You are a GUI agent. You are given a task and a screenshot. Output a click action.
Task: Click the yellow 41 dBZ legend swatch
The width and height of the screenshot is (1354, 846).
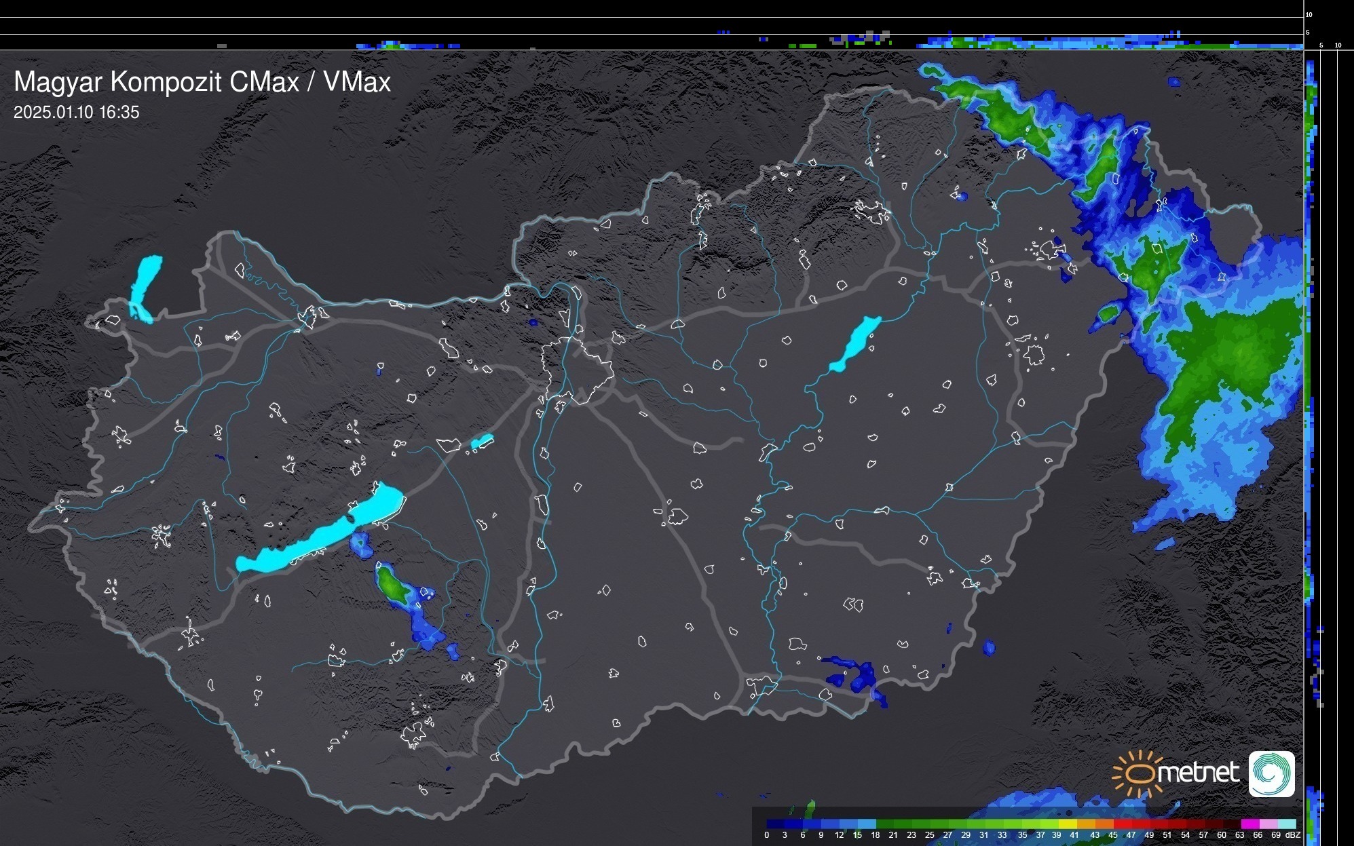[x=1068, y=824]
